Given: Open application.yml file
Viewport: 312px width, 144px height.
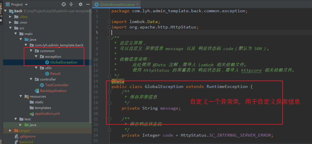Looking at the screenshot, I should pos(47,114).
